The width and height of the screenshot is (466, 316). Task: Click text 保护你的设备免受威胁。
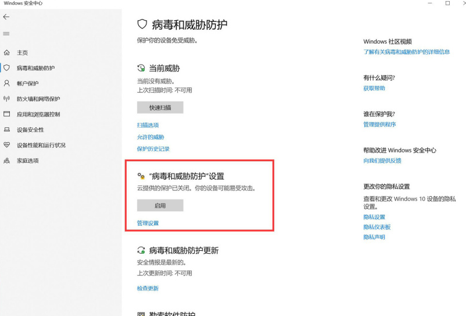(167, 41)
